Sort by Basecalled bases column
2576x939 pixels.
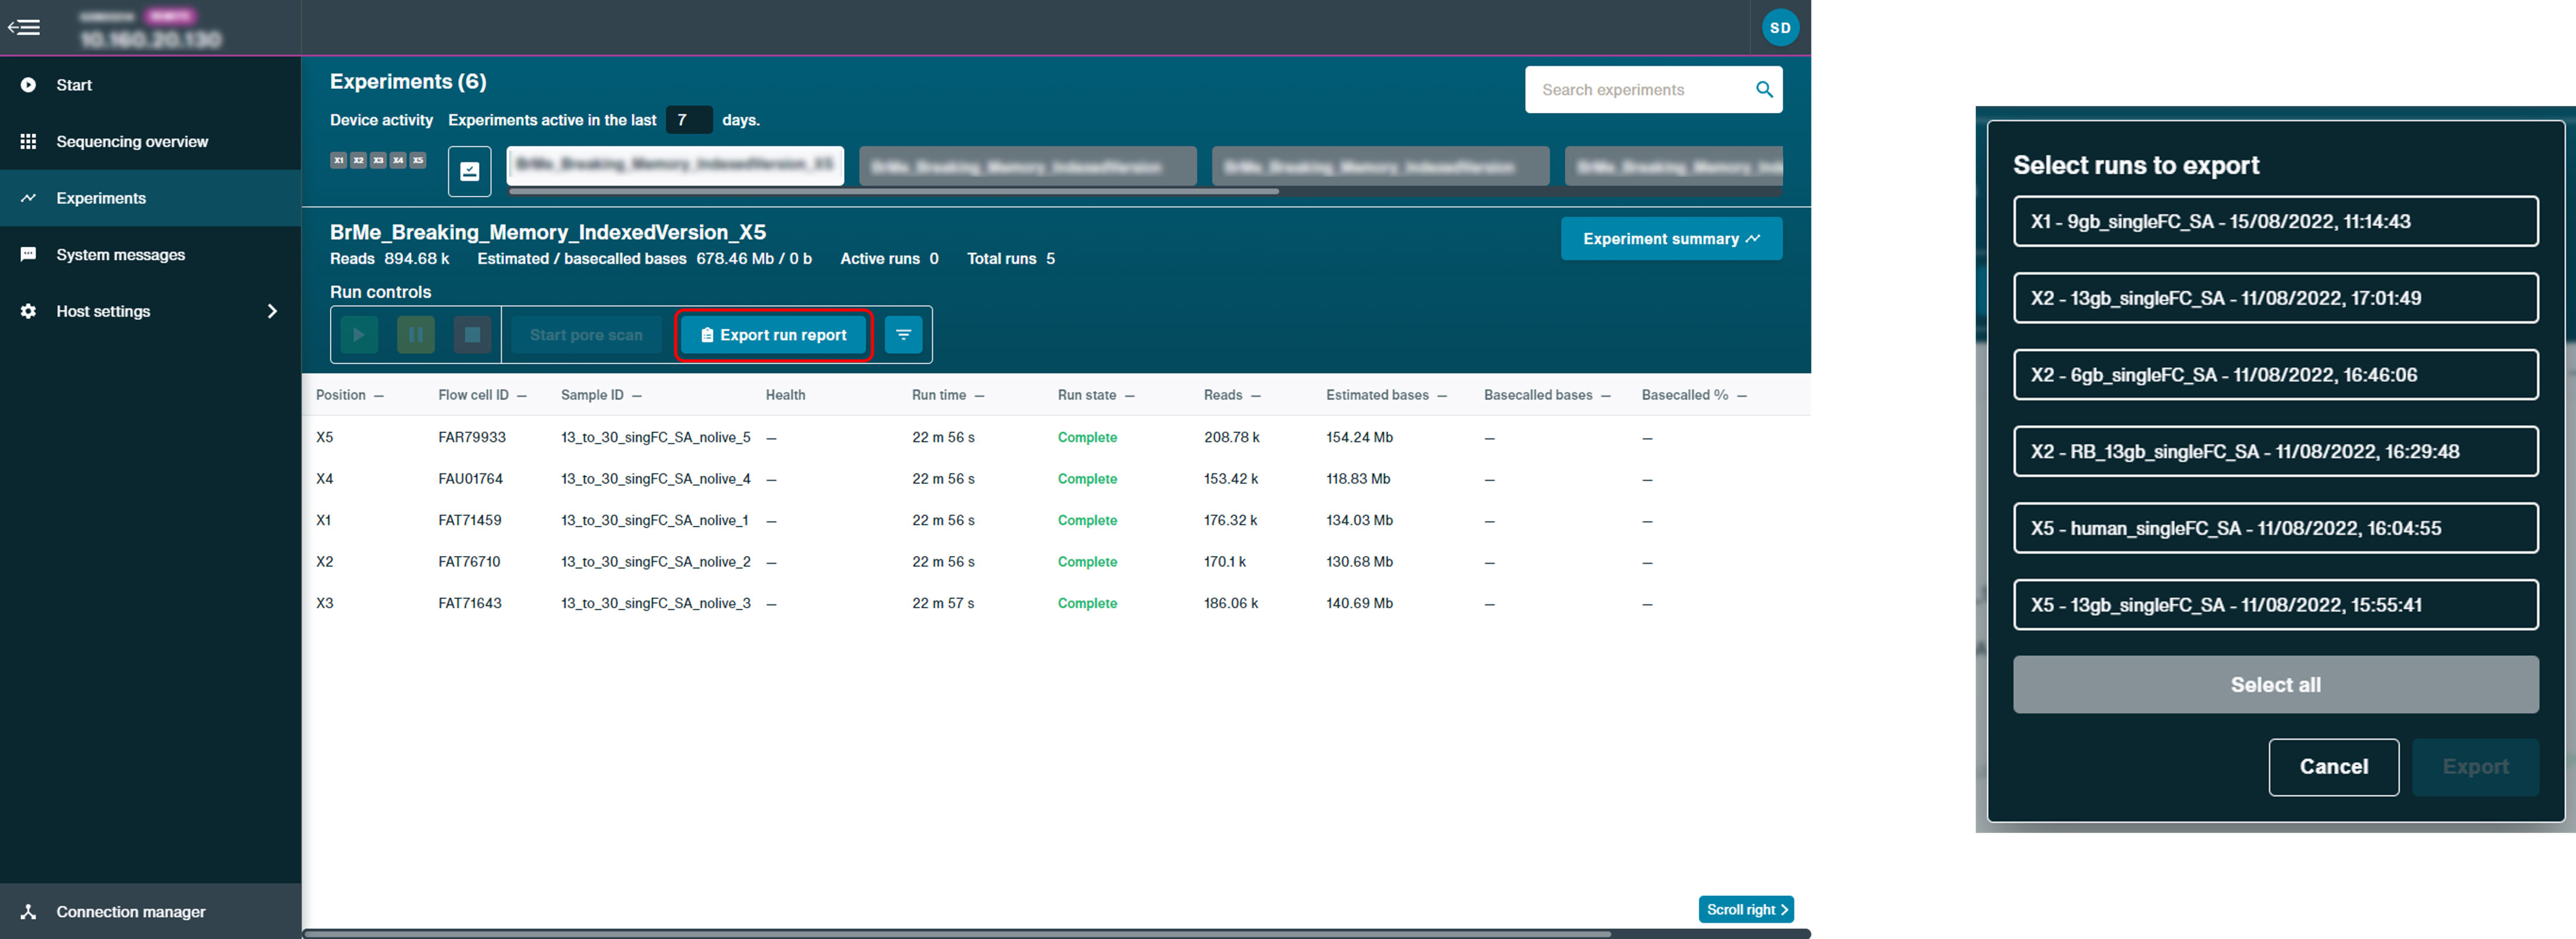point(1547,395)
